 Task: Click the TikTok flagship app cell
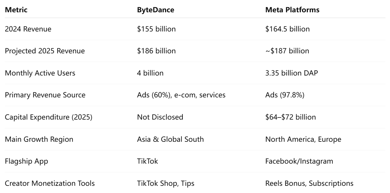click(147, 161)
